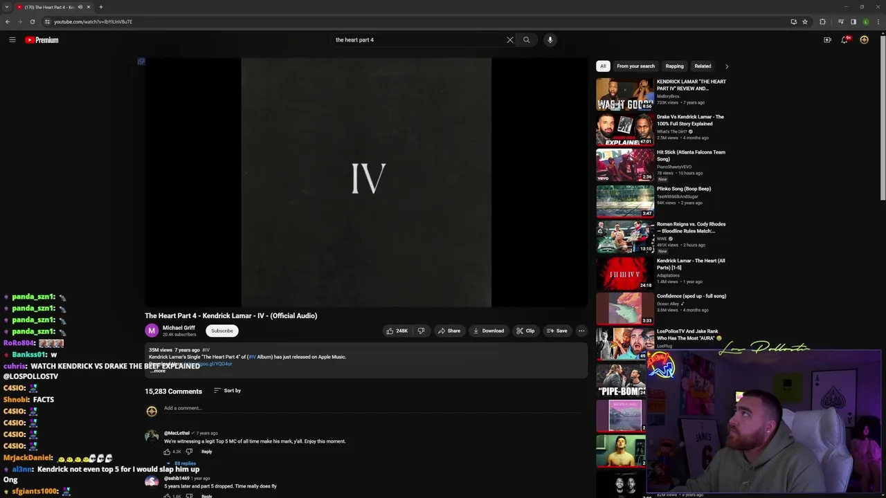Open a new browser tab
Image resolution: width=886 pixels, height=498 pixels.
coord(101,7)
